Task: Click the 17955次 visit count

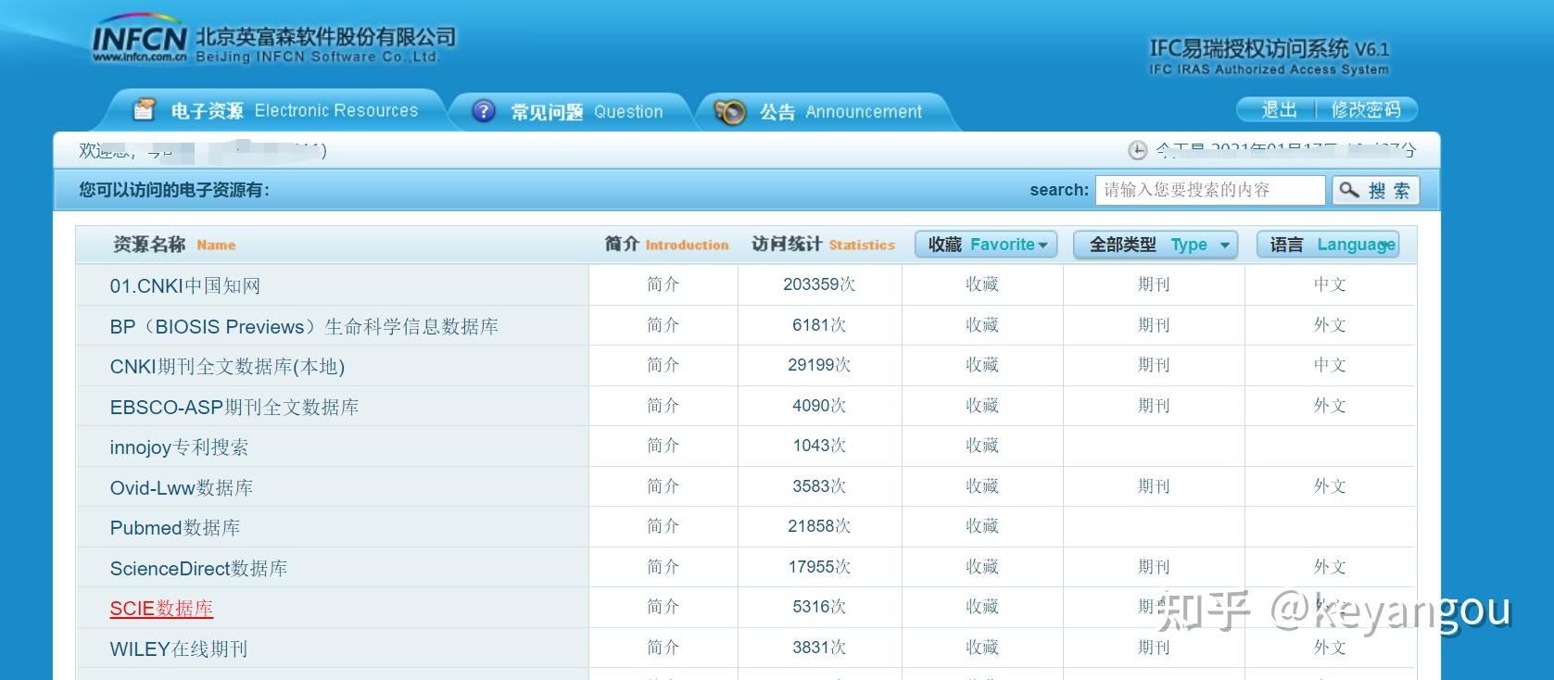Action: click(x=819, y=567)
